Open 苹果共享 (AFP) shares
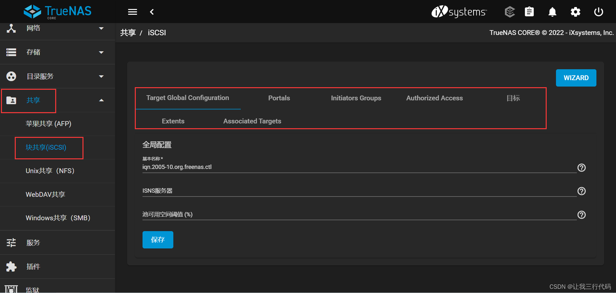This screenshot has height=293, width=616. click(48, 124)
